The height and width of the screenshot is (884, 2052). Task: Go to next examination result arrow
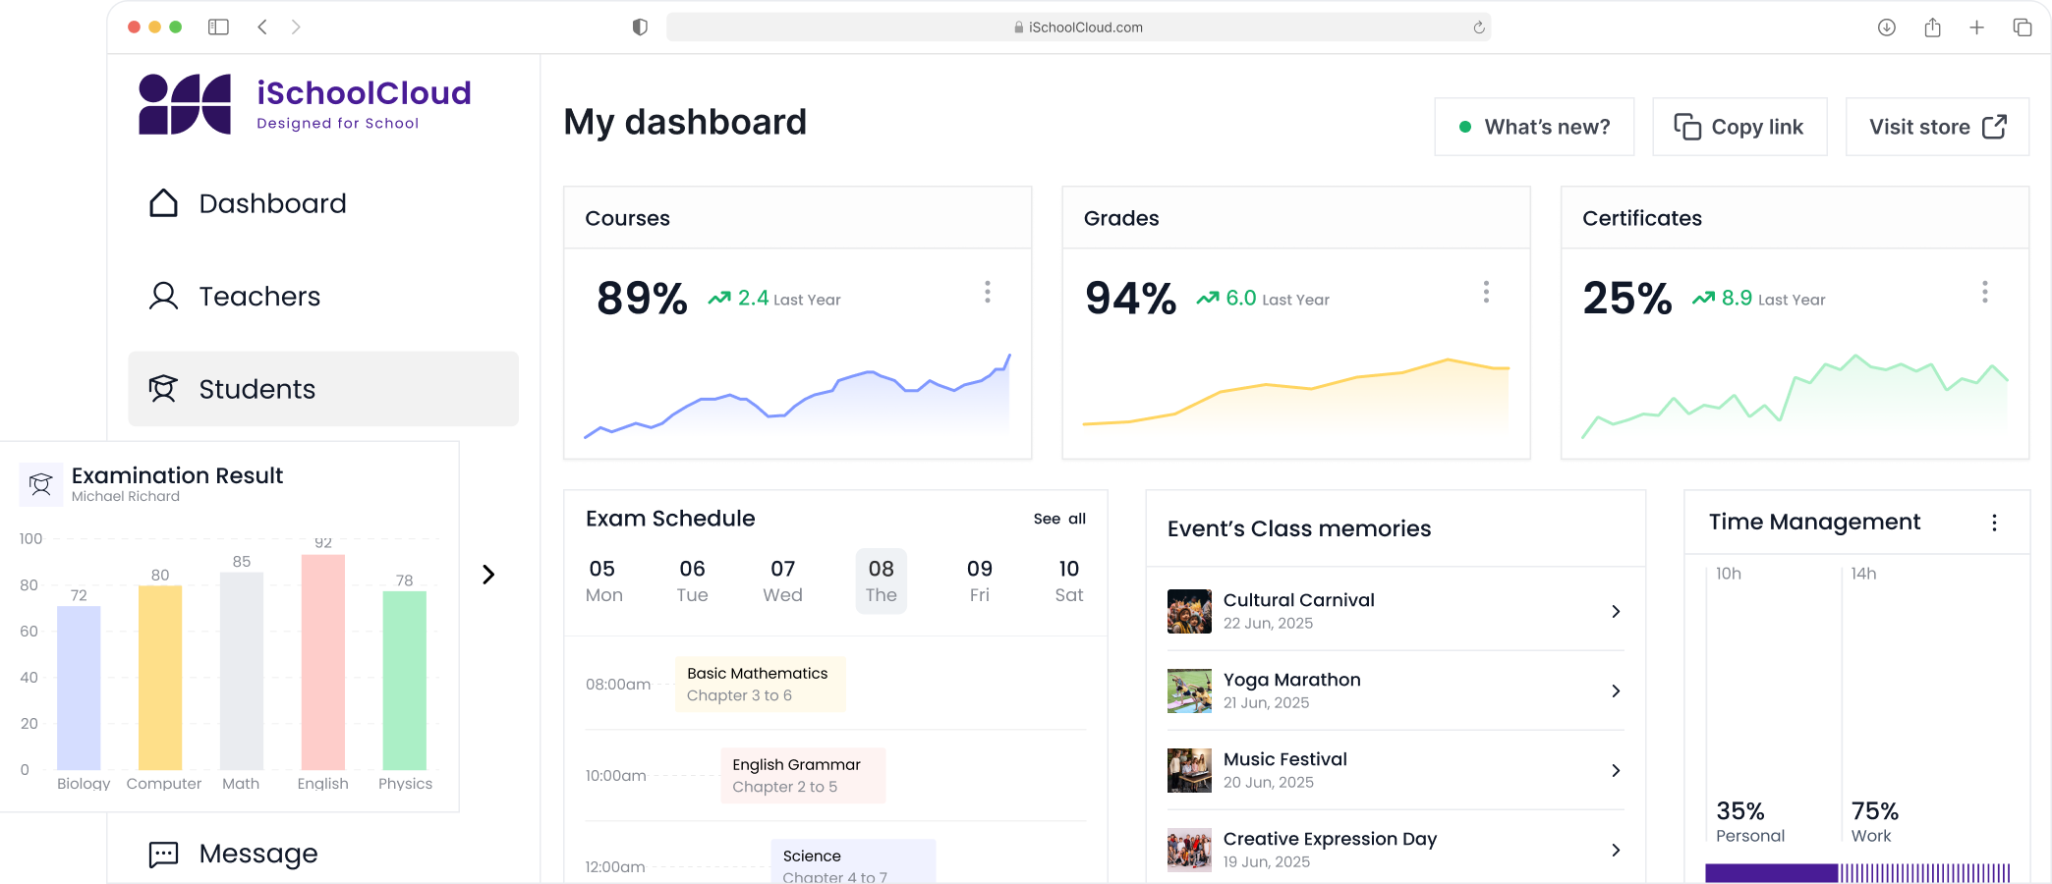(x=488, y=575)
